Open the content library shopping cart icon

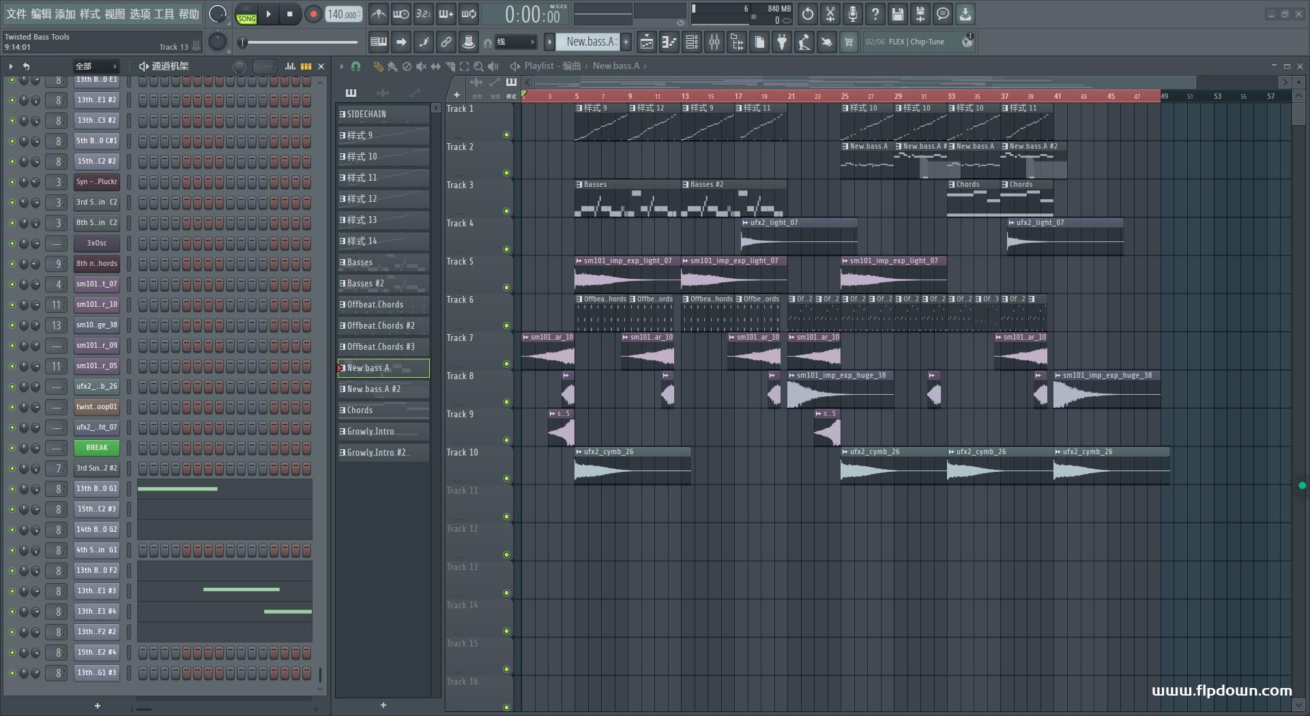tap(849, 42)
